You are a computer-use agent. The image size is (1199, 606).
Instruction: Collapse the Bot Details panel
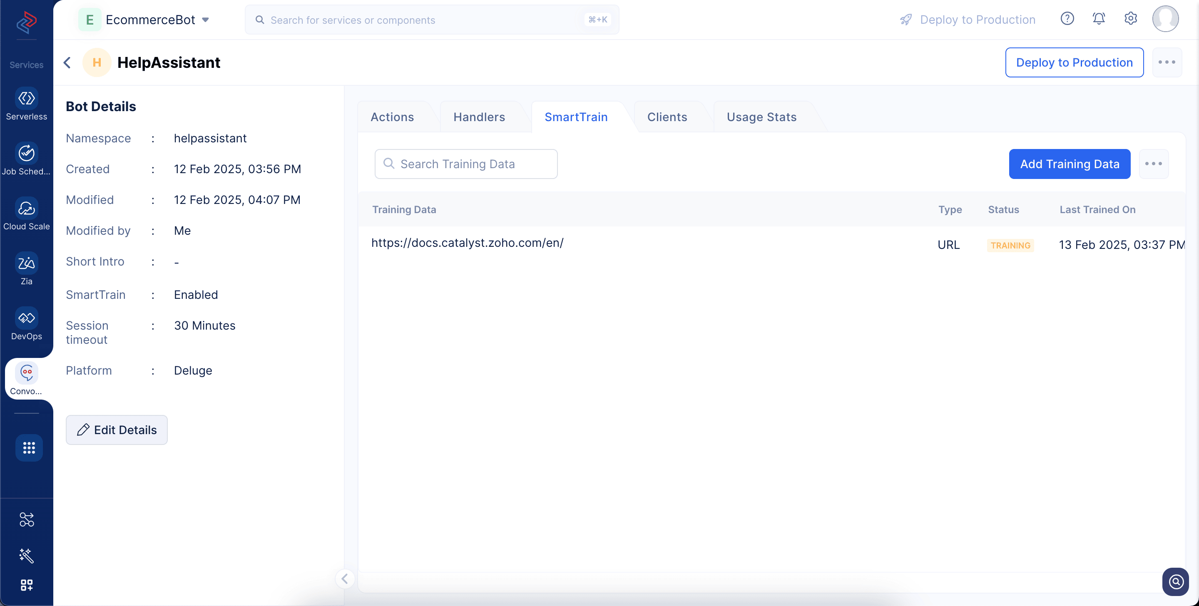tap(345, 579)
